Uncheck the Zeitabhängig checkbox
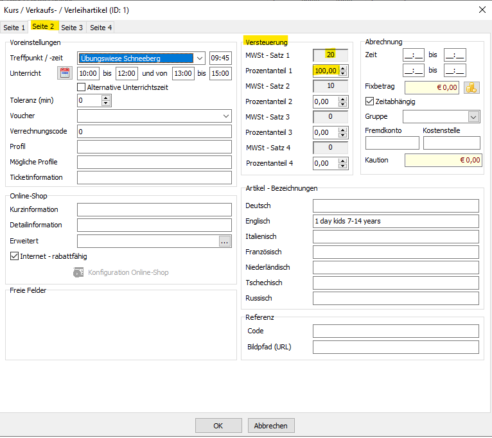 [369, 101]
